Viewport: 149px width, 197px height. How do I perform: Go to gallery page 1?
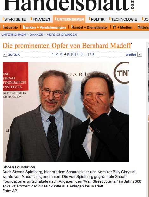point(53,54)
